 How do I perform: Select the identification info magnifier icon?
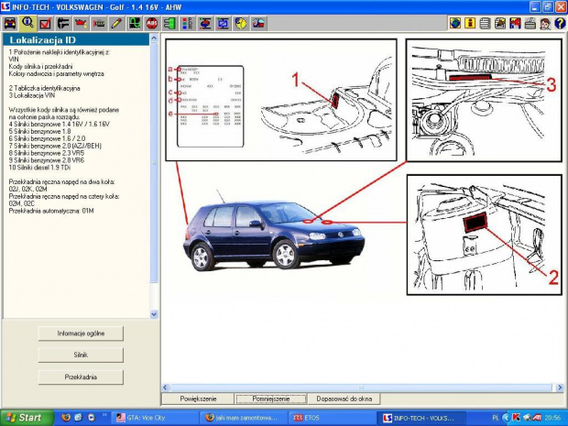[27, 24]
